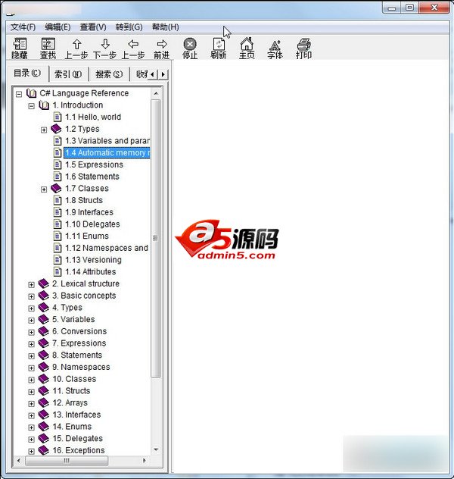Click the tree's horizontal scrollbar left arrow
The width and height of the screenshot is (454, 479).
pos(19,460)
